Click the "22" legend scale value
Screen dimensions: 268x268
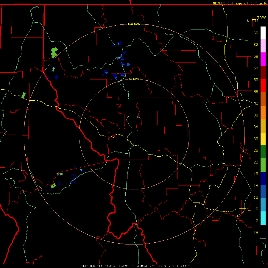(256, 162)
